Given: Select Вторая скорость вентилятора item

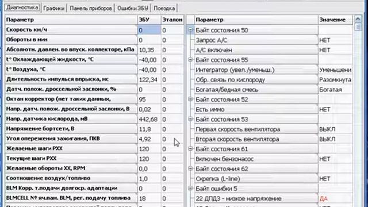Looking at the screenshot, I should click(x=256, y=139).
